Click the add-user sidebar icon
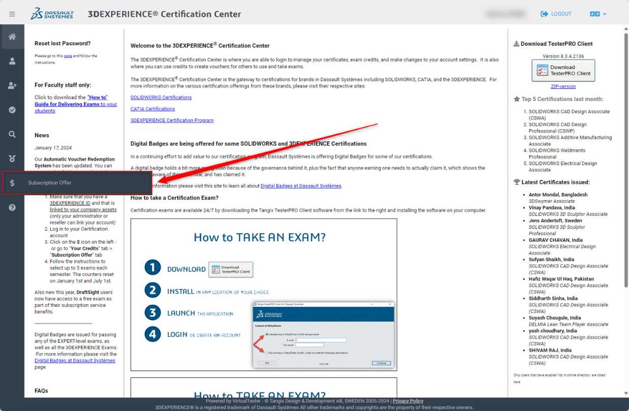The height and width of the screenshot is (411, 629). pos(12,85)
